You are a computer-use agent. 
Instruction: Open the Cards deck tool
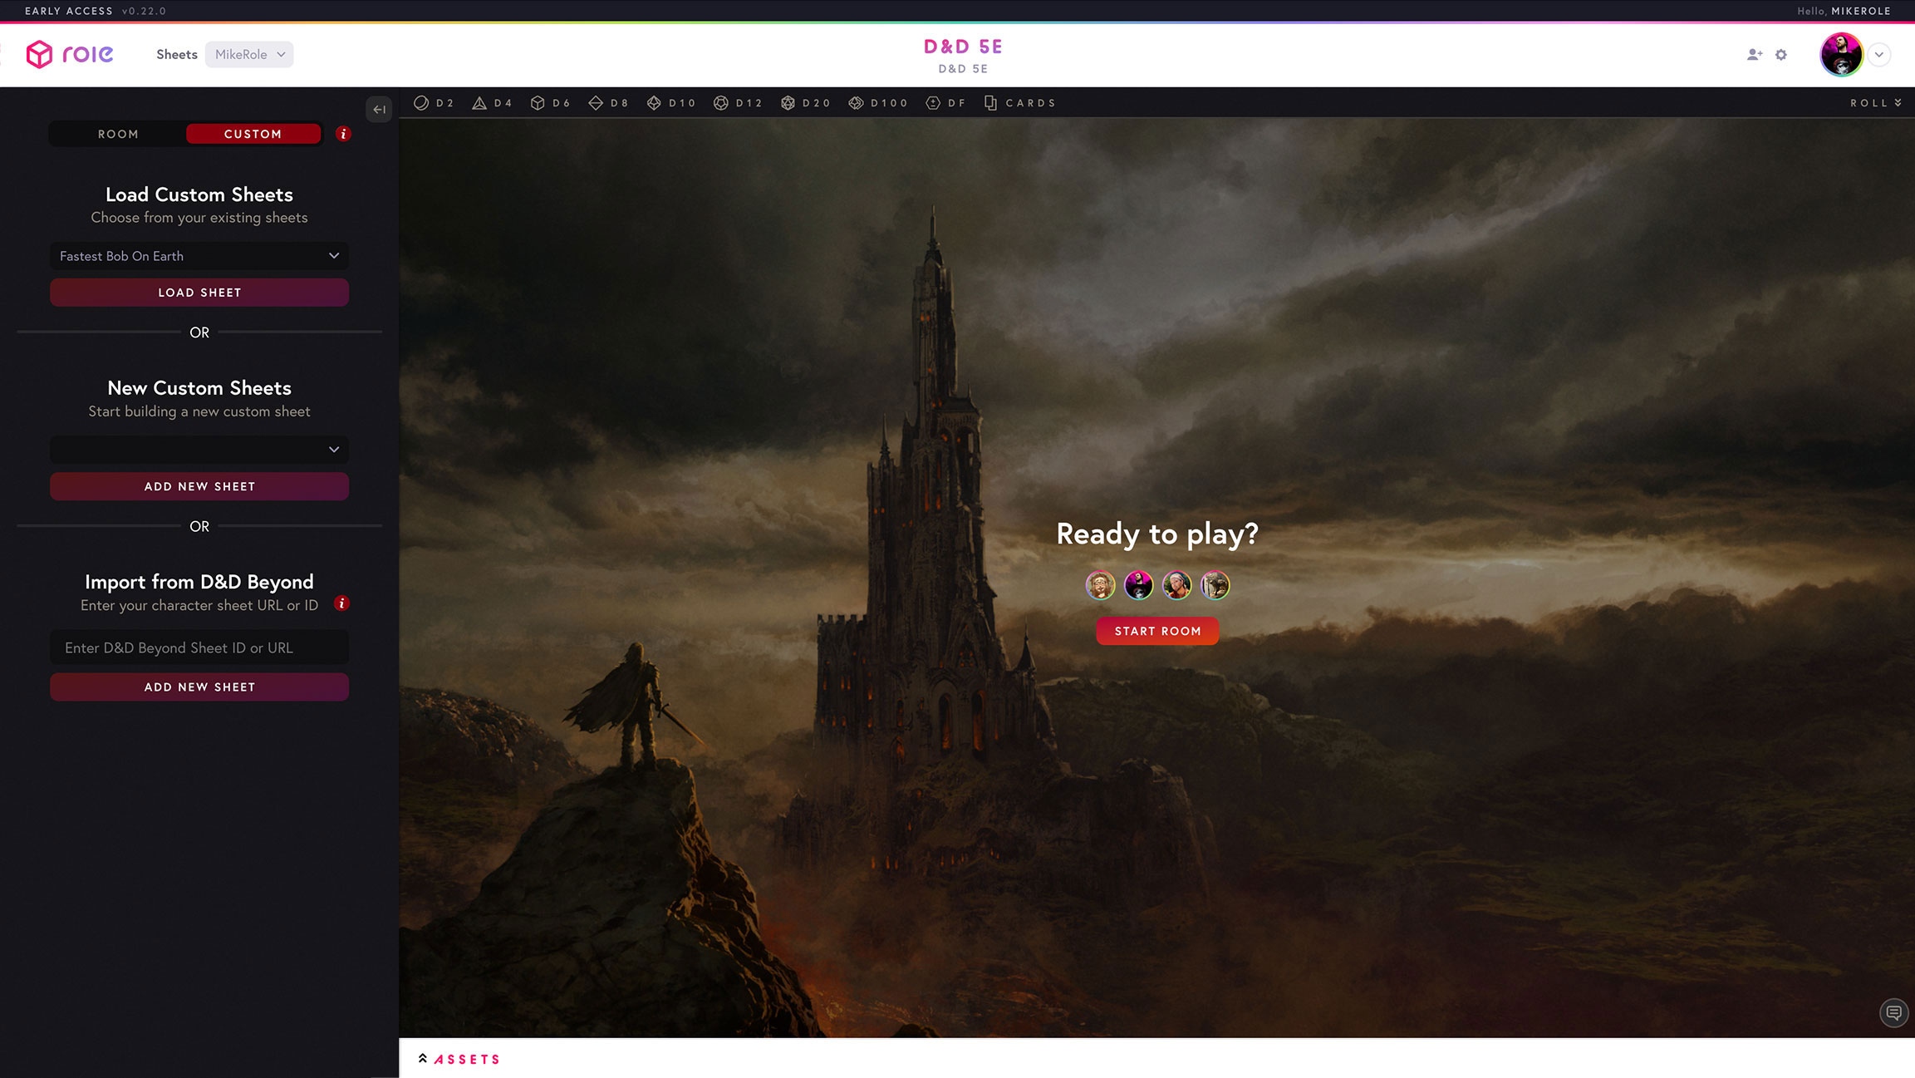click(1019, 103)
